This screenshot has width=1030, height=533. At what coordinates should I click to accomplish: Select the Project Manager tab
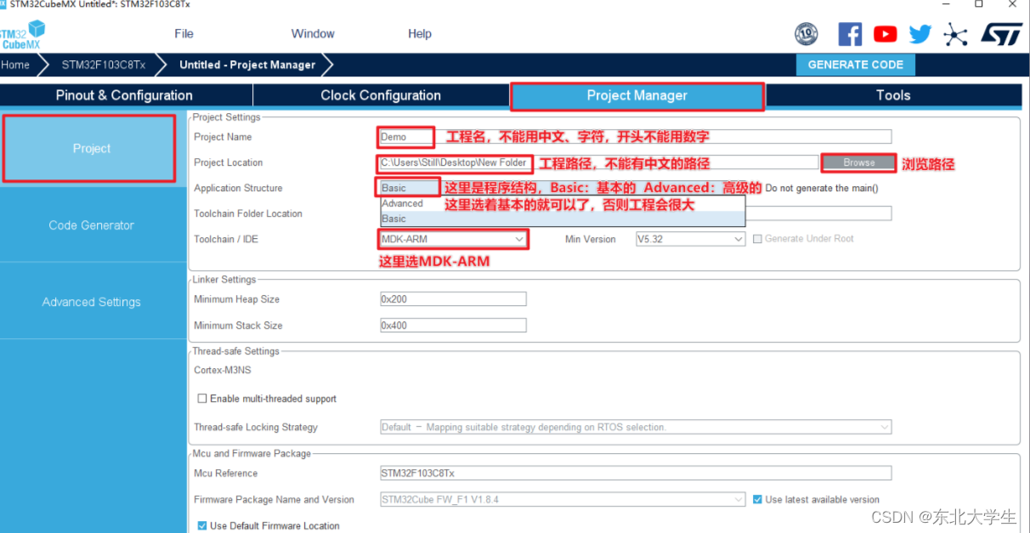tap(637, 95)
